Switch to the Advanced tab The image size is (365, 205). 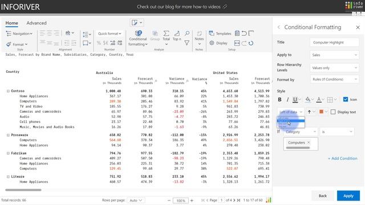click(x=36, y=23)
